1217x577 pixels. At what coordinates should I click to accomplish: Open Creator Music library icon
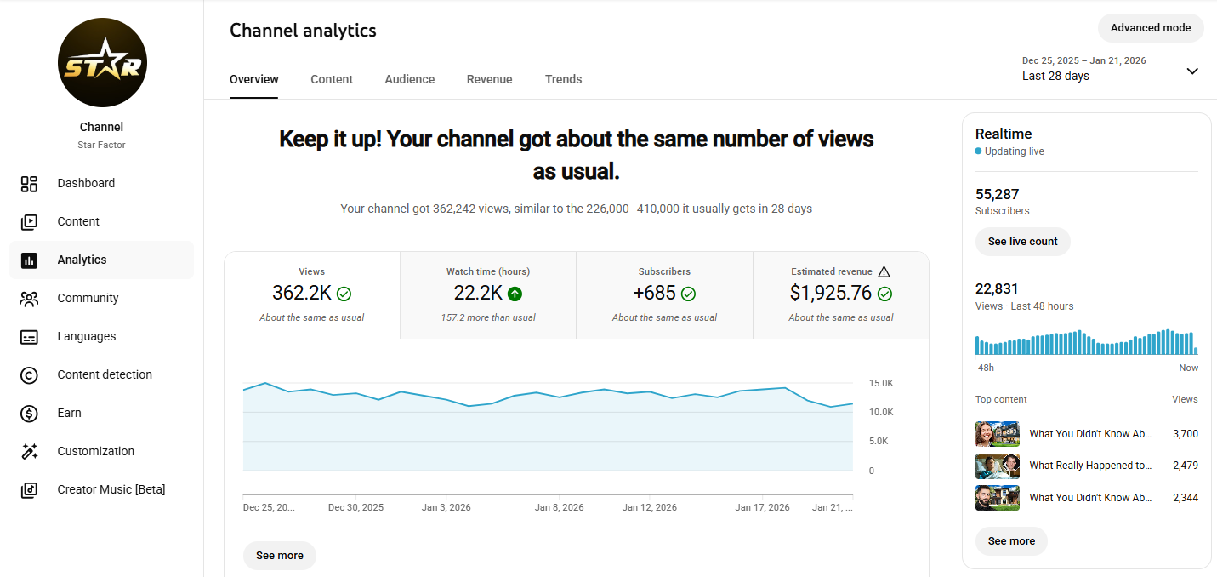tap(29, 490)
